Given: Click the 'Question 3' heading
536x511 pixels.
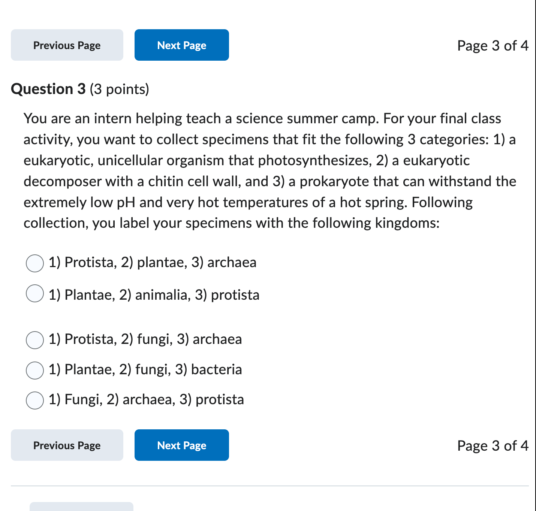Looking at the screenshot, I should click(x=48, y=89).
